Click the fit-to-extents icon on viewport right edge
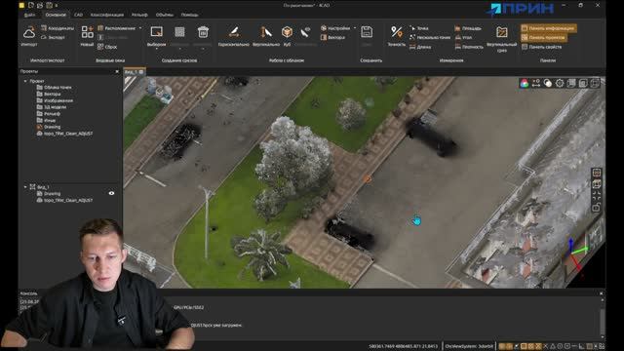Viewport: 624px width, 351px height. [x=596, y=195]
